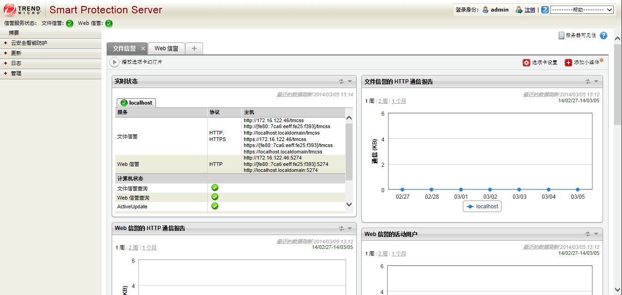The width and height of the screenshot is (622, 295).
Task: Close the 文件信誉 tab
Action: (x=143, y=48)
